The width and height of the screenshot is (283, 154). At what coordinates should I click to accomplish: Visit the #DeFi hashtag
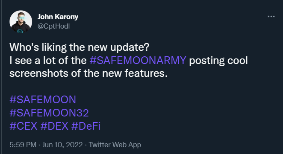86,126
